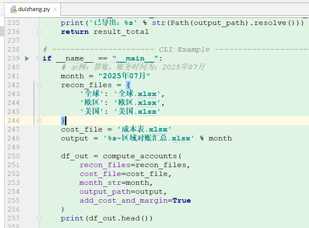This screenshot has width=309, height=228.
Task: Click 'cost_file=' keyword argument on line 252
Action: pos(103,174)
